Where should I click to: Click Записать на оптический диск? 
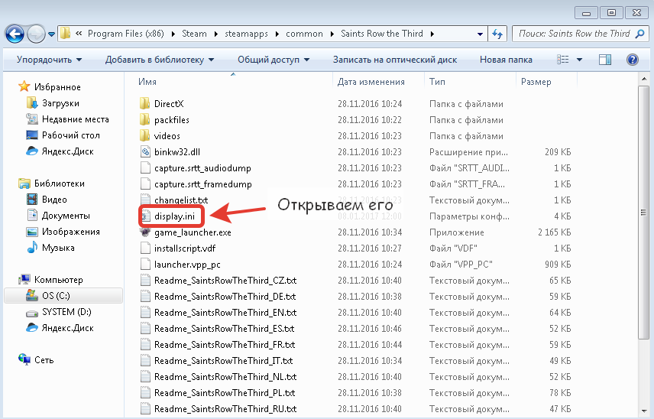pyautogui.click(x=394, y=60)
